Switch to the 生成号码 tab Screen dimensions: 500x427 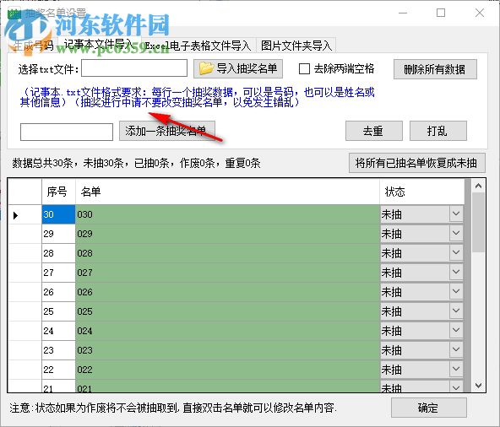33,46
